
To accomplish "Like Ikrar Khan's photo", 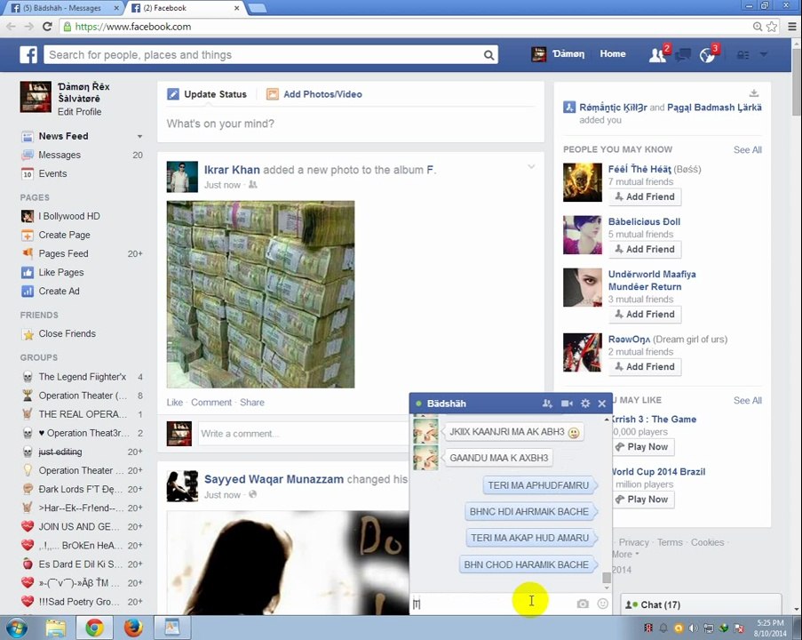I will pos(174,403).
